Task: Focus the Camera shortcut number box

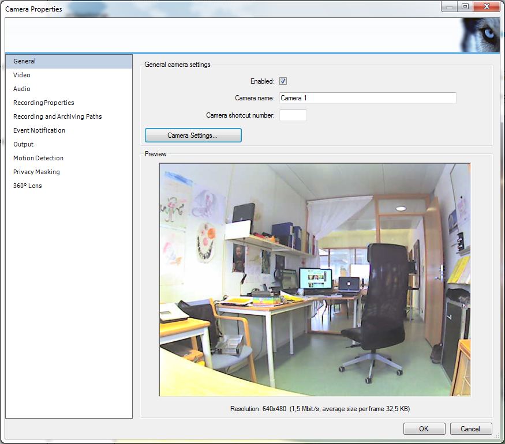Action: 293,115
